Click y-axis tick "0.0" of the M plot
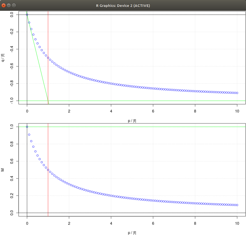Image resolution: width=246 pixels, height=235 pixels. click(12, 213)
